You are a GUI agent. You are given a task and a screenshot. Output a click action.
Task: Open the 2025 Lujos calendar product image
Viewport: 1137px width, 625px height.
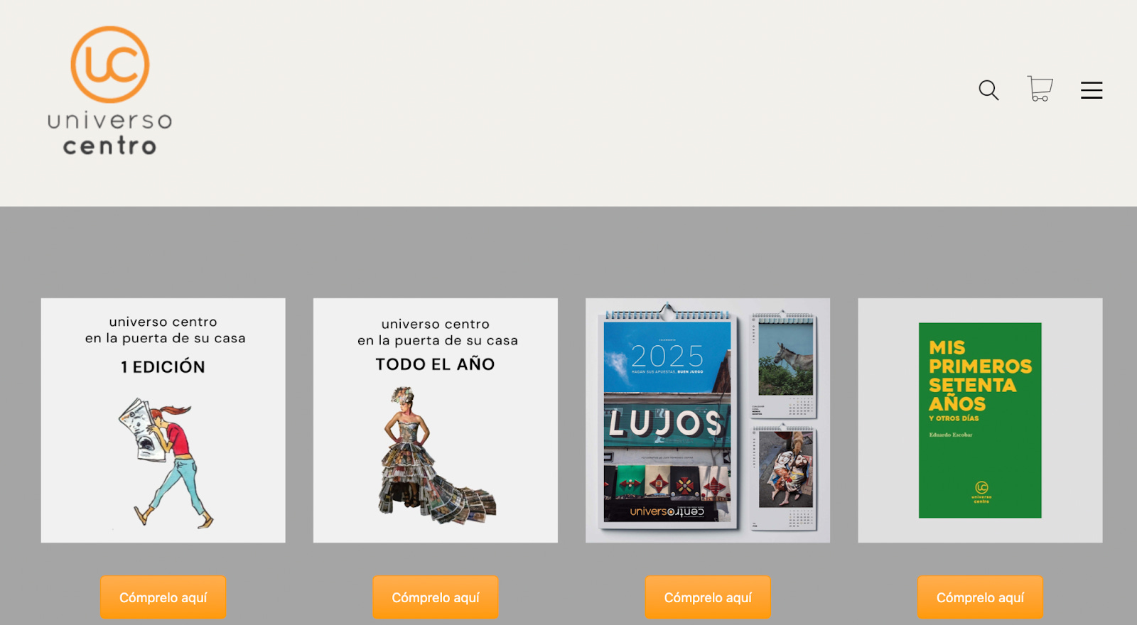(708, 420)
